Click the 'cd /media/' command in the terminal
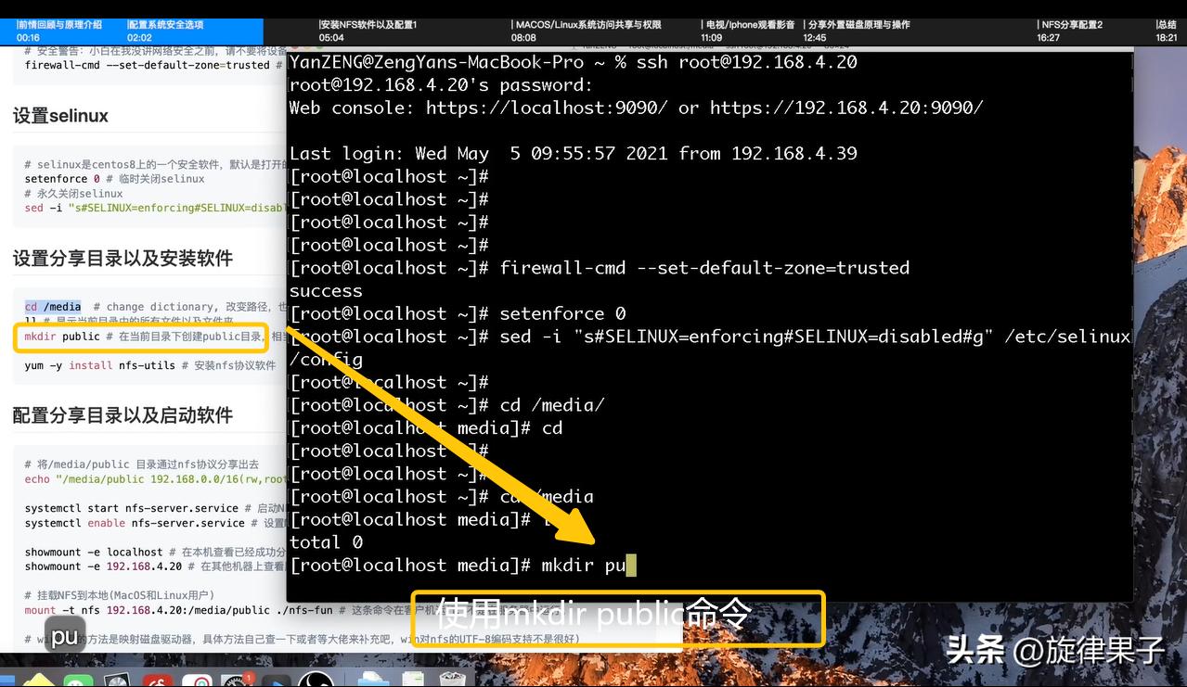Viewport: 1187px width, 687px height. click(552, 405)
